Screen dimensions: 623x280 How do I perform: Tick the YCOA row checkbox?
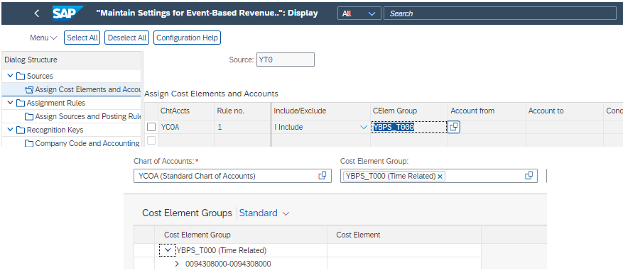[151, 127]
